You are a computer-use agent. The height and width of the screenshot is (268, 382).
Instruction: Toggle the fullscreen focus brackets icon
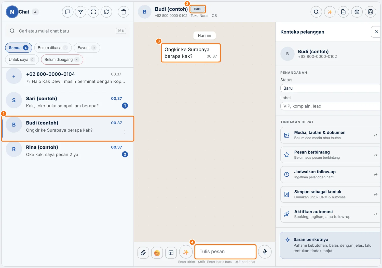93,12
